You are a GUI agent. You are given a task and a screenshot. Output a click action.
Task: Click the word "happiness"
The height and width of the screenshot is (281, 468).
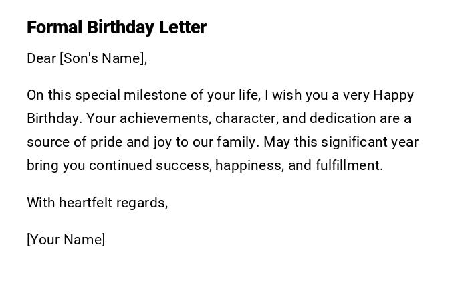click(249, 165)
